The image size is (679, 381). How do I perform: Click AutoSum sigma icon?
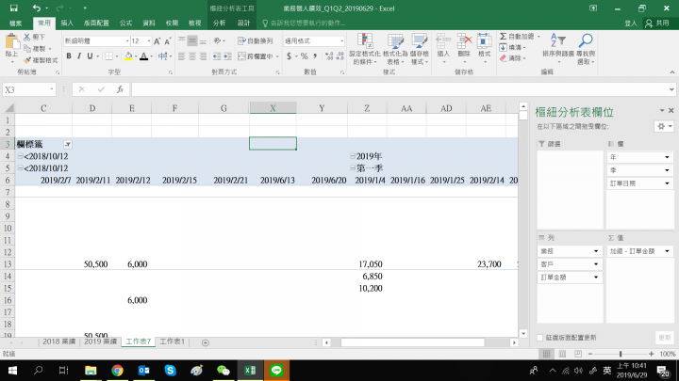tap(503, 37)
